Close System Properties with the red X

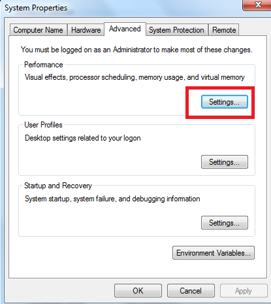click(258, 5)
